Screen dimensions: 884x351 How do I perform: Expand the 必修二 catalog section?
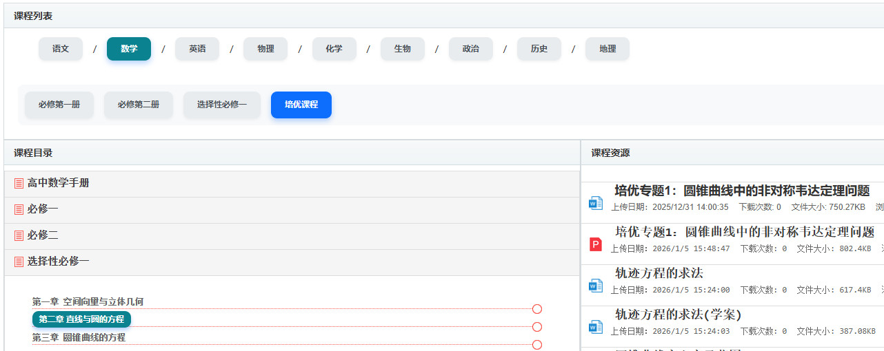43,235
